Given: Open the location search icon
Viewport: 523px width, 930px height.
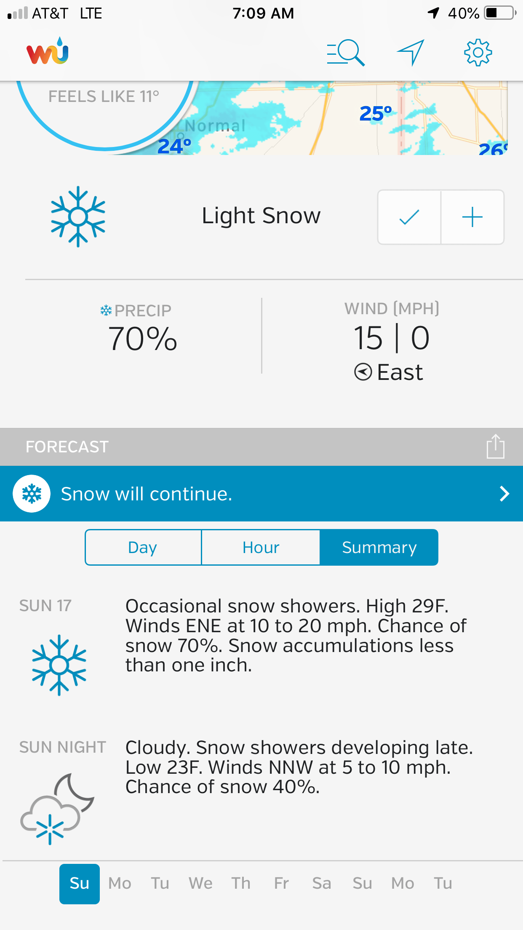Looking at the screenshot, I should click(346, 53).
